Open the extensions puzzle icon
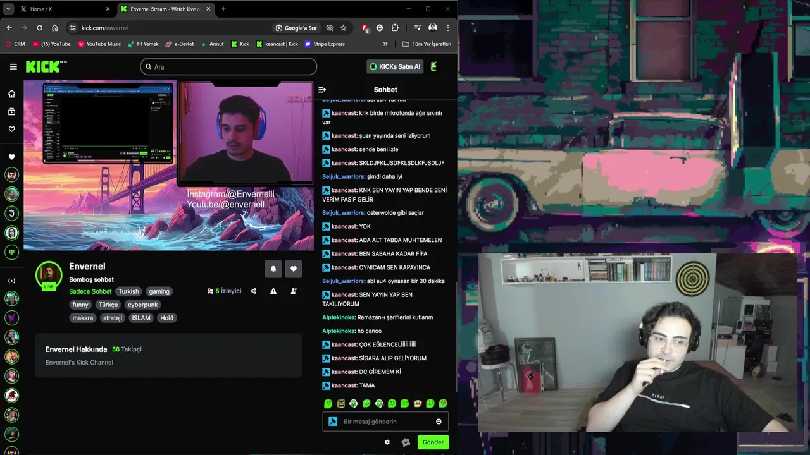The image size is (810, 455). click(x=395, y=28)
